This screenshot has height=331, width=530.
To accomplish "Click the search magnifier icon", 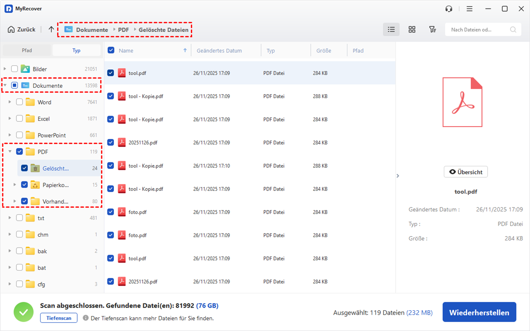I will coord(513,30).
